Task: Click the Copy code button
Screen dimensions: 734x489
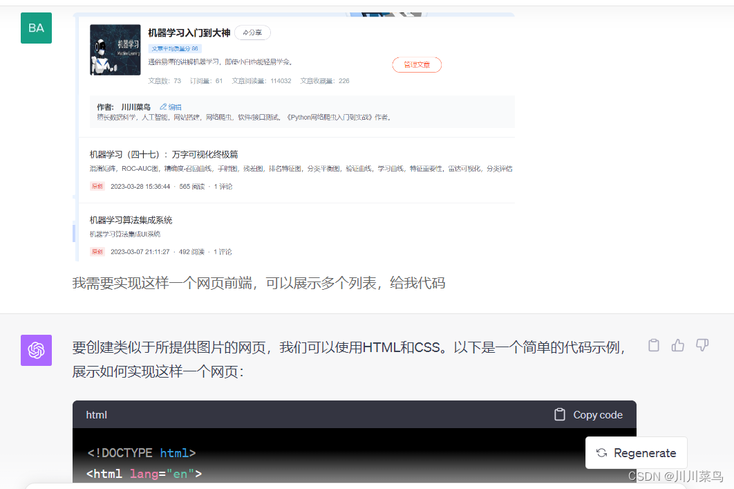Action: [588, 414]
